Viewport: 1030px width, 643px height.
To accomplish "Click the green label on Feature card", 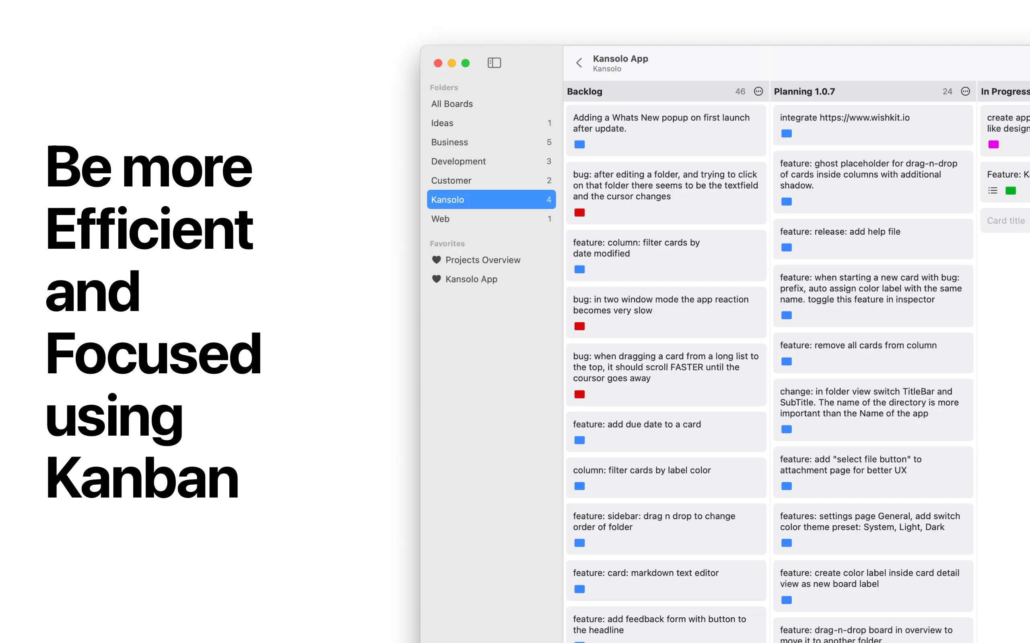I will click(x=1010, y=190).
